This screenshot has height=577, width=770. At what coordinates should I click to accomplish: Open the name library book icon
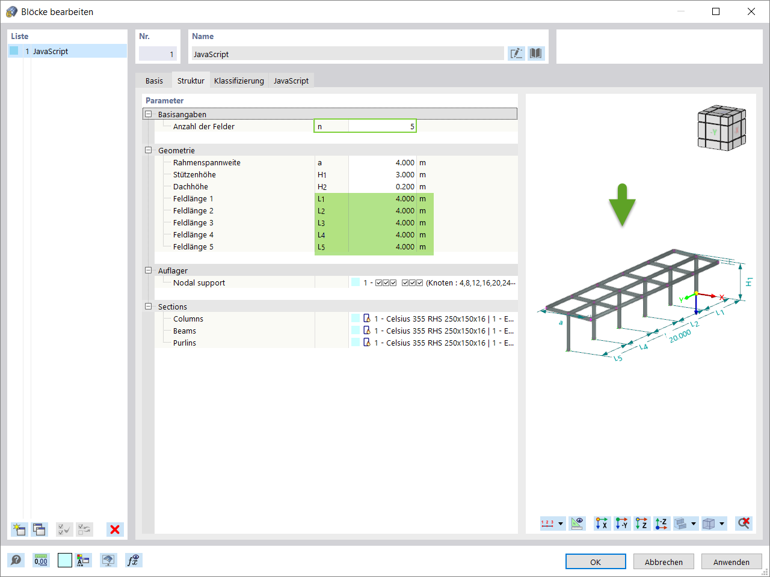535,53
